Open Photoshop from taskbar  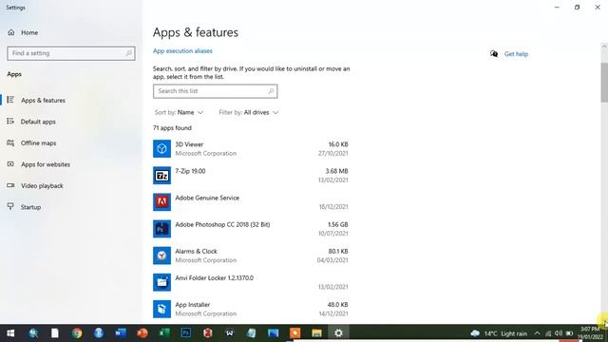[186, 333]
